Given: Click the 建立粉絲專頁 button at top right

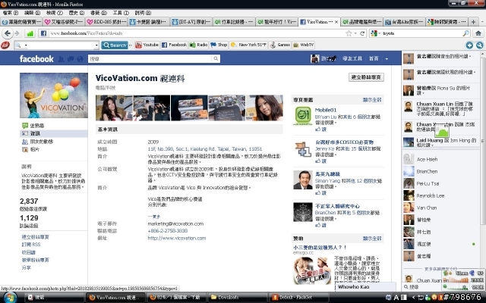Looking at the screenshot, I should coord(366,77).
